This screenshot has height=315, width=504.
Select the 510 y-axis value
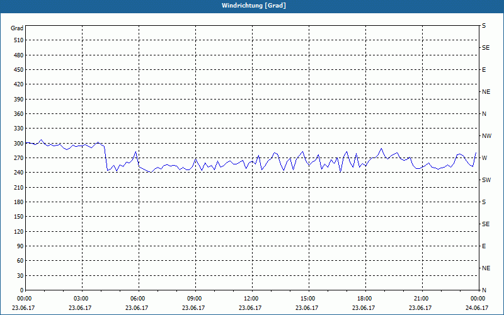click(x=19, y=40)
